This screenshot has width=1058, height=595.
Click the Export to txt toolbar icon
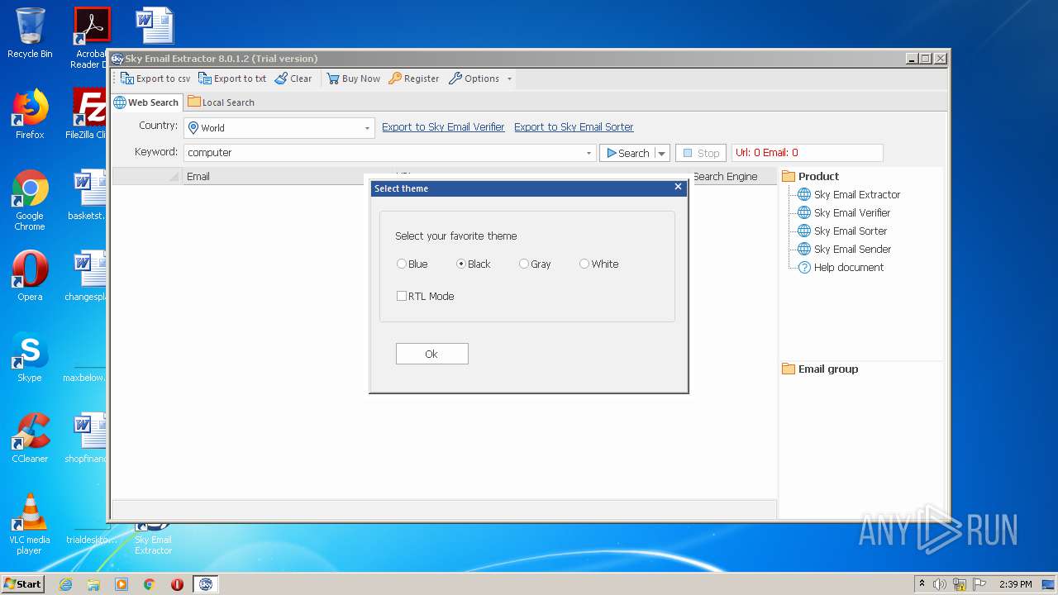click(205, 79)
